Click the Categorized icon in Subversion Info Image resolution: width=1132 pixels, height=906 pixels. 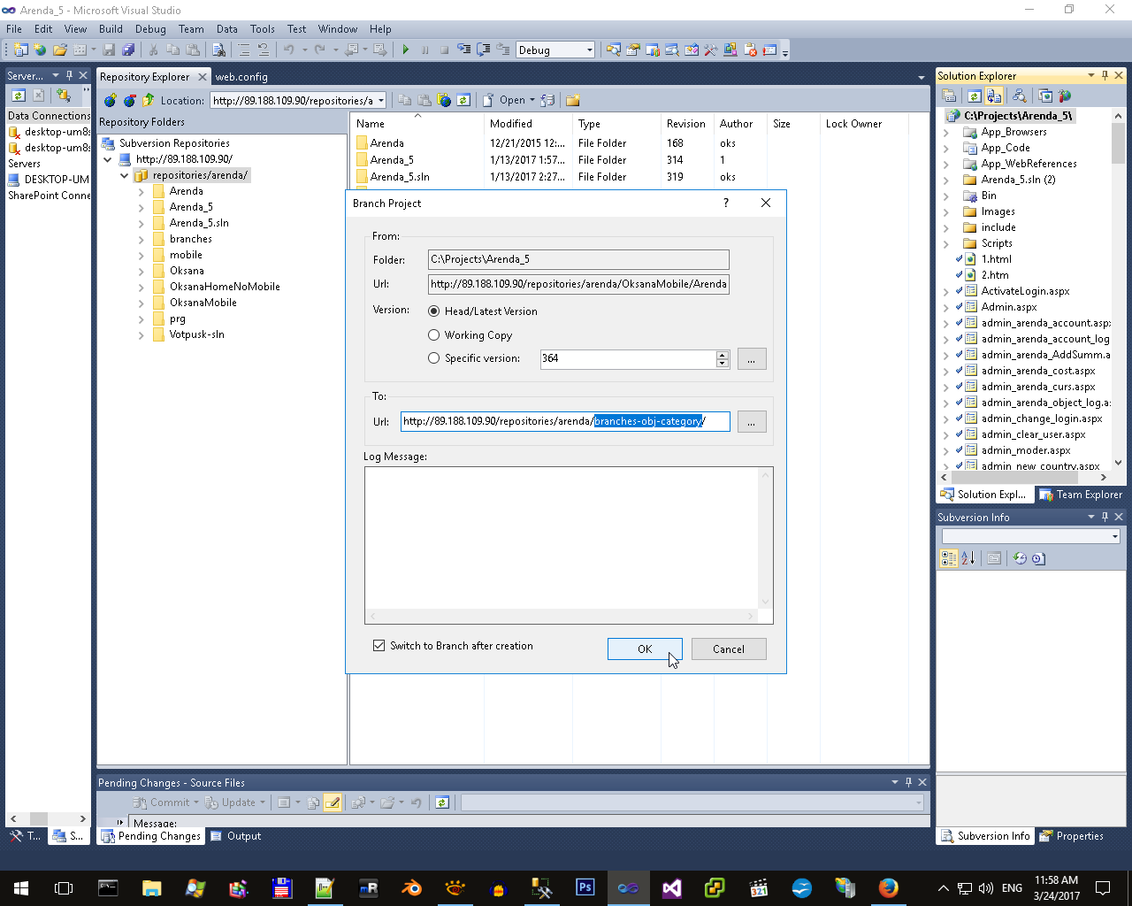tap(949, 558)
